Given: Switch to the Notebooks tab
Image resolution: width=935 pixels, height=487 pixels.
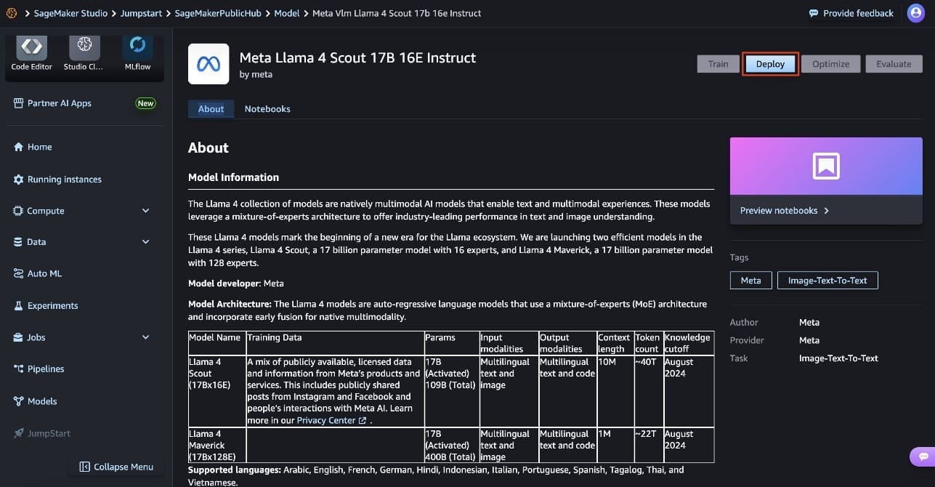Looking at the screenshot, I should tap(267, 109).
